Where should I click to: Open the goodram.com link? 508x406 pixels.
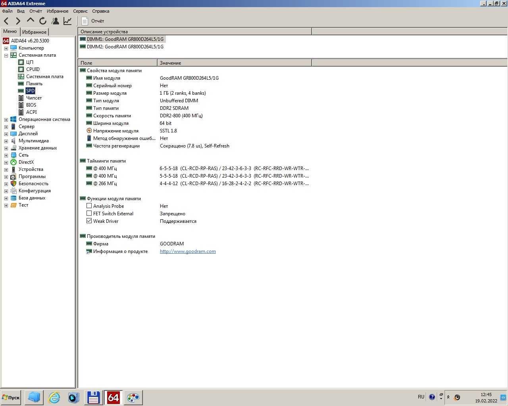pyautogui.click(x=188, y=251)
